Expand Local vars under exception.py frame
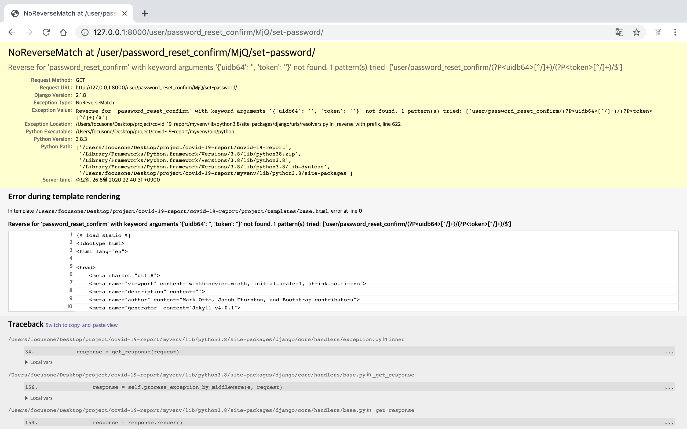Viewport: 687px width, 429px height. 39,362
